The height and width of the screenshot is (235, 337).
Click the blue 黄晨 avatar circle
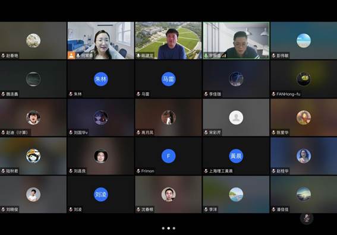(236, 156)
